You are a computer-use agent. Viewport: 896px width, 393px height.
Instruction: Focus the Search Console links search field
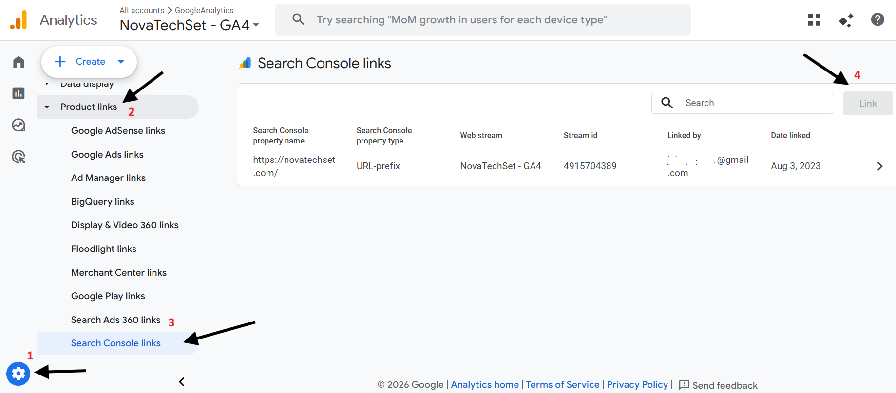coord(742,103)
